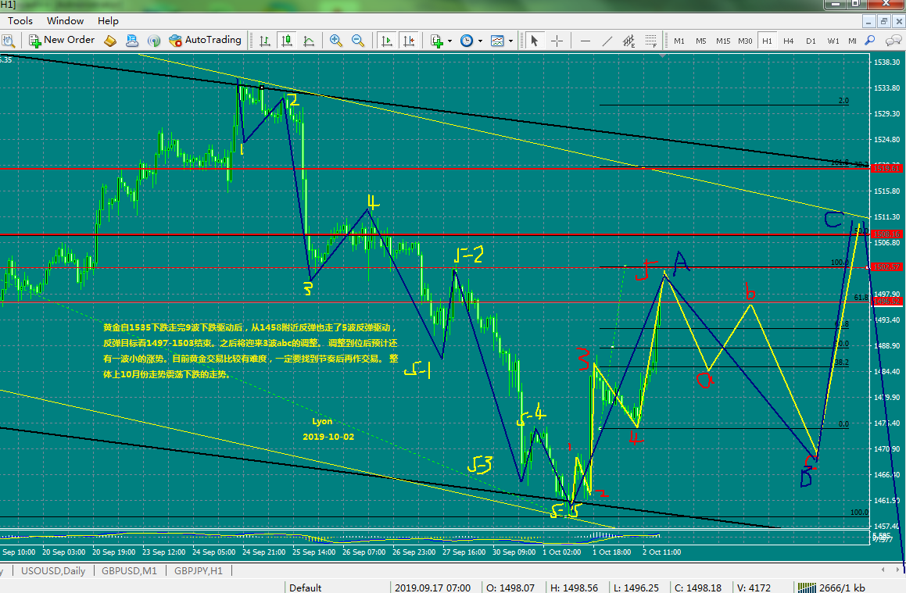Toggle chart shift from right border
The width and height of the screenshot is (906, 593).
[x=409, y=41]
